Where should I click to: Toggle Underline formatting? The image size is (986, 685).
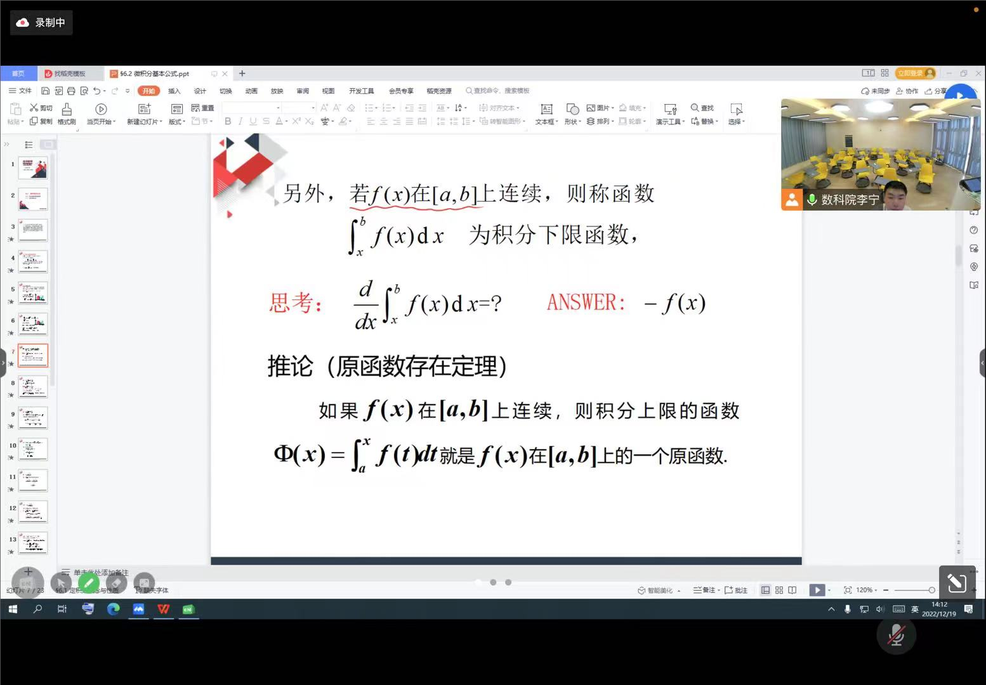pos(253,121)
